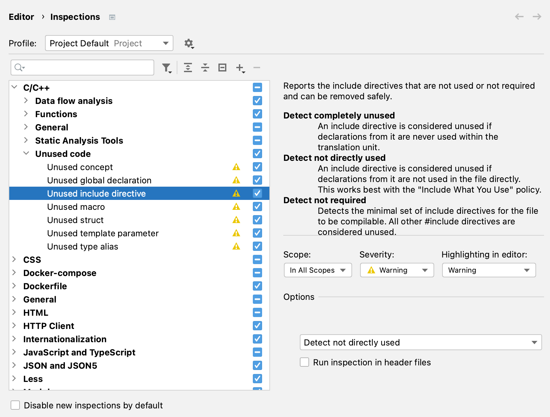Screen dimensions: 550x417
Task: Click Inspections in the breadcrumb
Action: pyautogui.click(x=75, y=17)
